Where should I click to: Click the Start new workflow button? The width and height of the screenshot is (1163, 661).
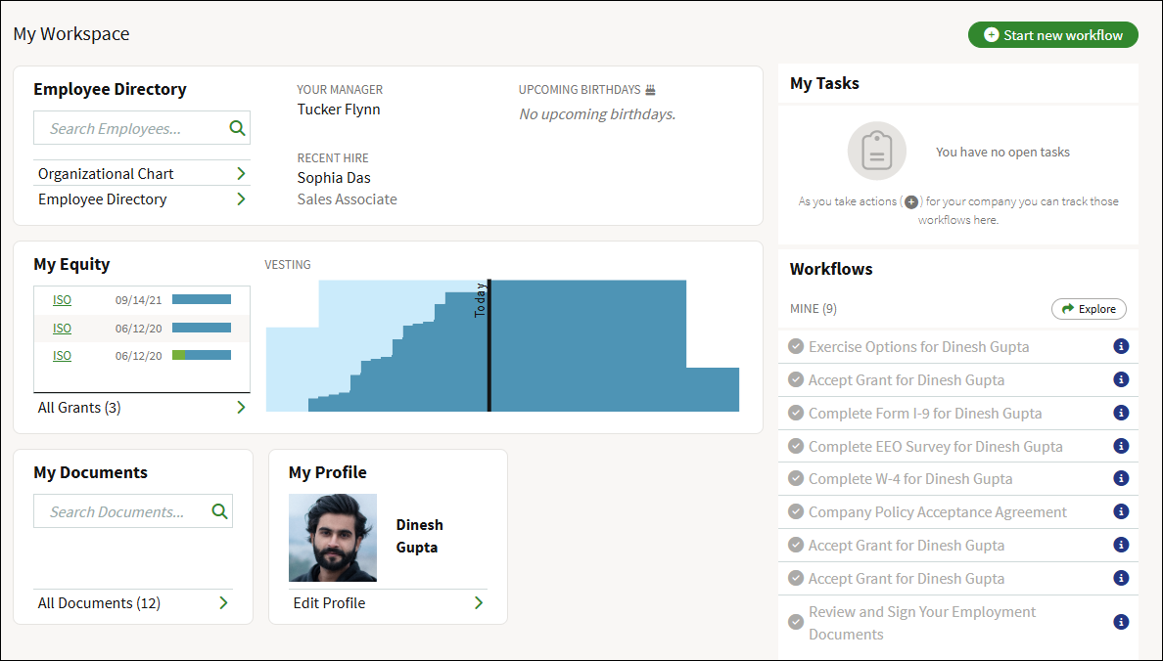[x=1053, y=35]
